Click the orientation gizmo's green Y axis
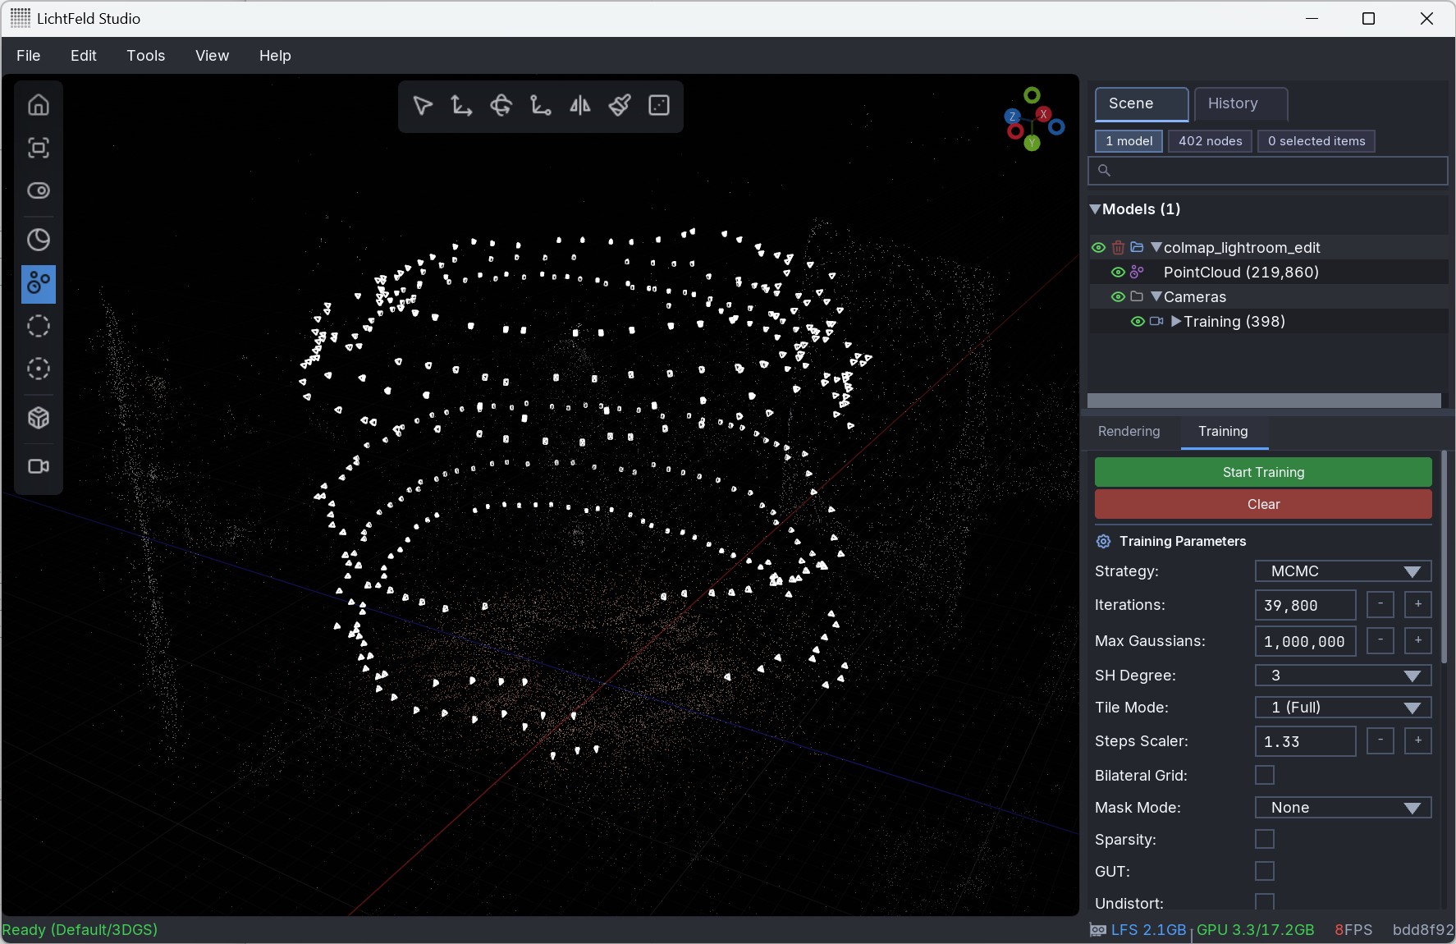The height and width of the screenshot is (944, 1456). pos(1032,144)
